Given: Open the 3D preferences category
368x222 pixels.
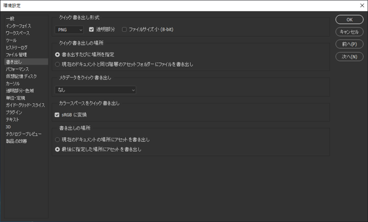Looking at the screenshot, I should tap(8, 127).
